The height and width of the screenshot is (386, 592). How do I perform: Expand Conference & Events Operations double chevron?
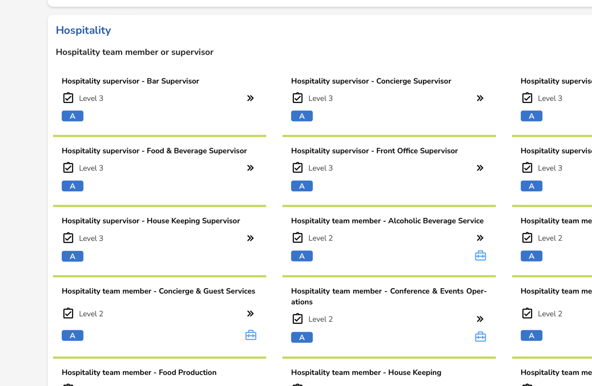(480, 319)
